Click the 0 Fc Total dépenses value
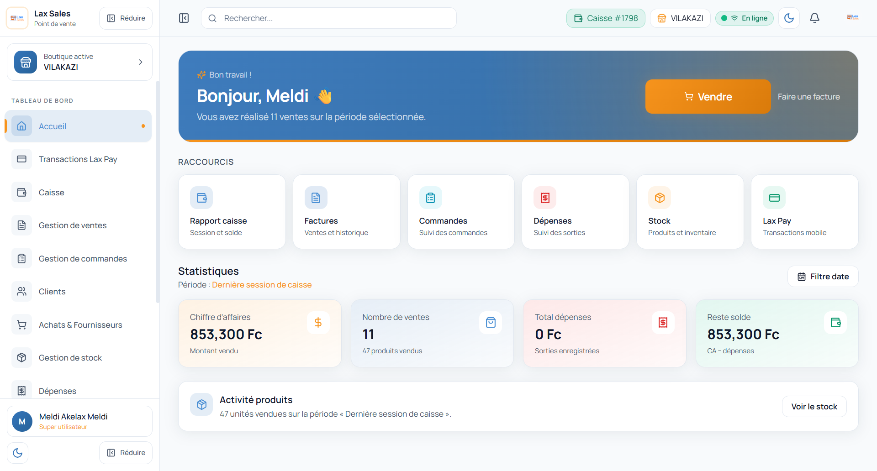Image resolution: width=877 pixels, height=471 pixels. click(548, 335)
